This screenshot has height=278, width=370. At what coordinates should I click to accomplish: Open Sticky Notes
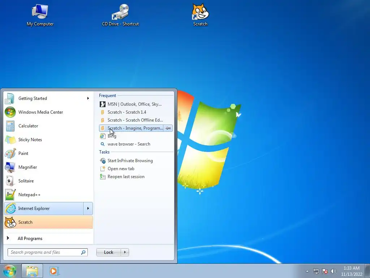[48, 139]
